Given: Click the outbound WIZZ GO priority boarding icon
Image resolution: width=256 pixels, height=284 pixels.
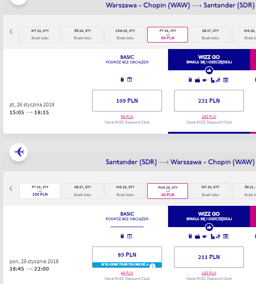Looking at the screenshot, I should pyautogui.click(x=219, y=80).
